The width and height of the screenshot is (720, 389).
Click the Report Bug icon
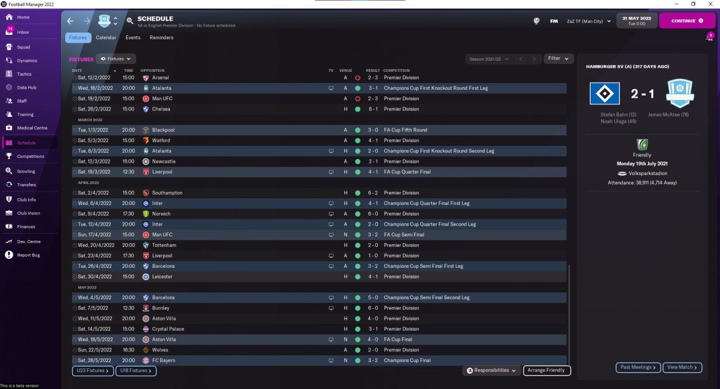click(9, 255)
